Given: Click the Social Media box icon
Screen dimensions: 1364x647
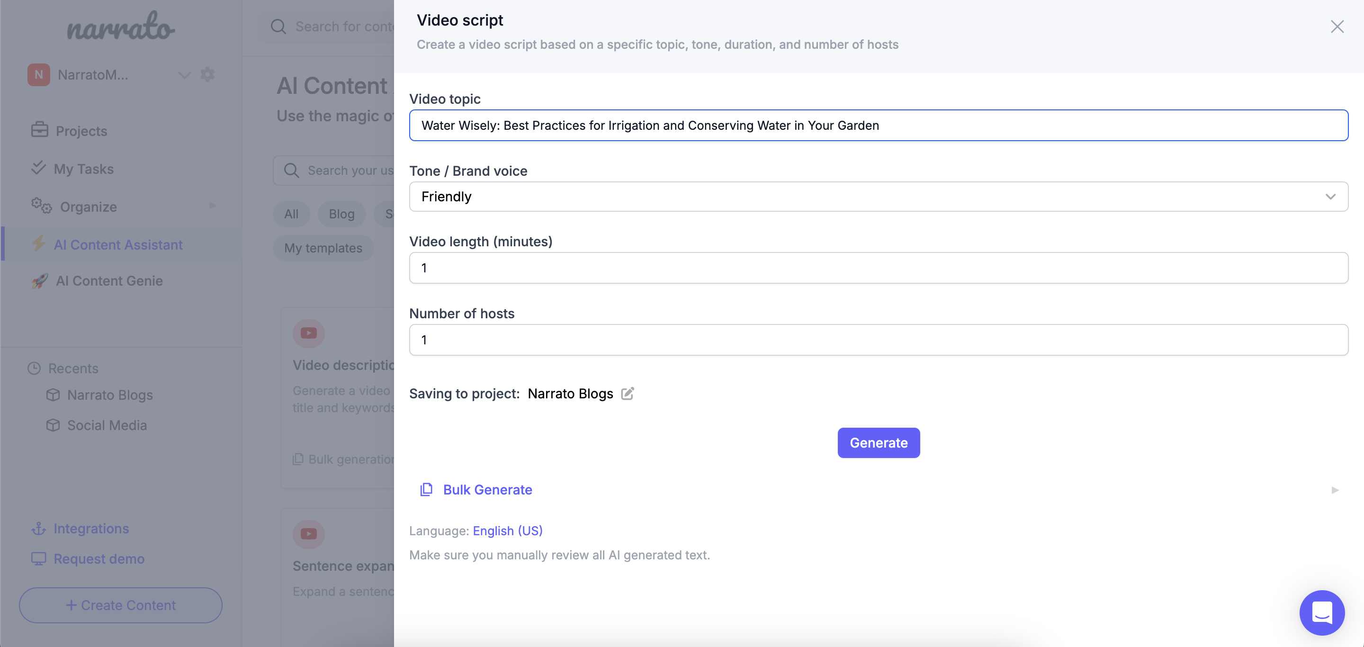Looking at the screenshot, I should click(x=53, y=425).
